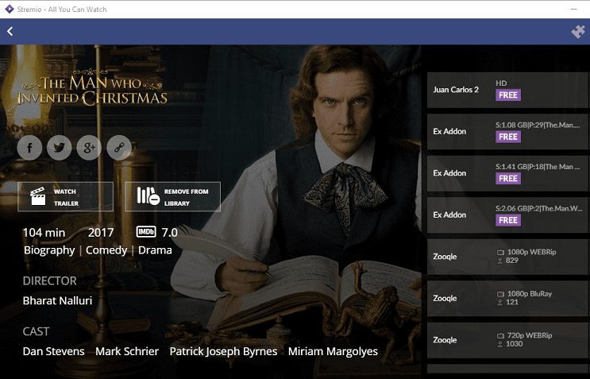
Task: Click Remove From Library button
Action: click(172, 197)
